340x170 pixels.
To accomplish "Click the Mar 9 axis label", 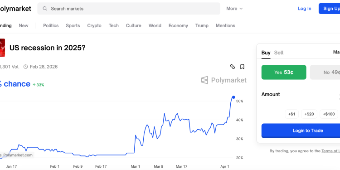I will pos(159,166).
